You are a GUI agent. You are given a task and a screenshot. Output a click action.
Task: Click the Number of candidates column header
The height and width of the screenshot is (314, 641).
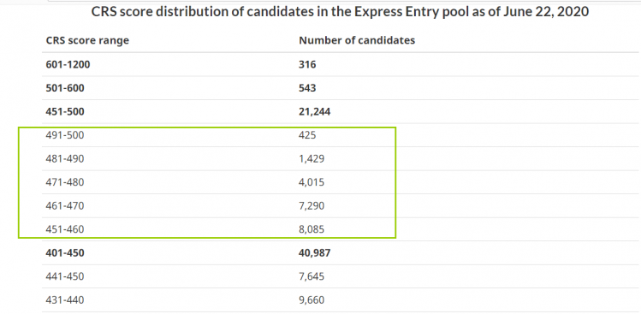point(357,40)
